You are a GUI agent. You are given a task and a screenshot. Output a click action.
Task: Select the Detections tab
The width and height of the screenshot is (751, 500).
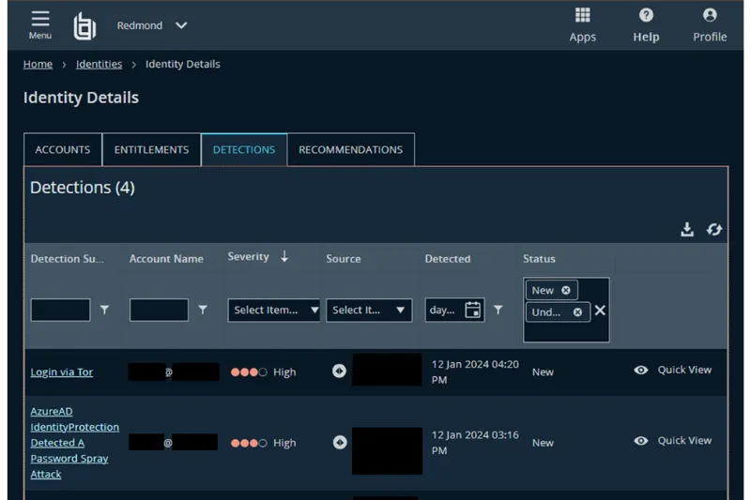pyautogui.click(x=244, y=150)
